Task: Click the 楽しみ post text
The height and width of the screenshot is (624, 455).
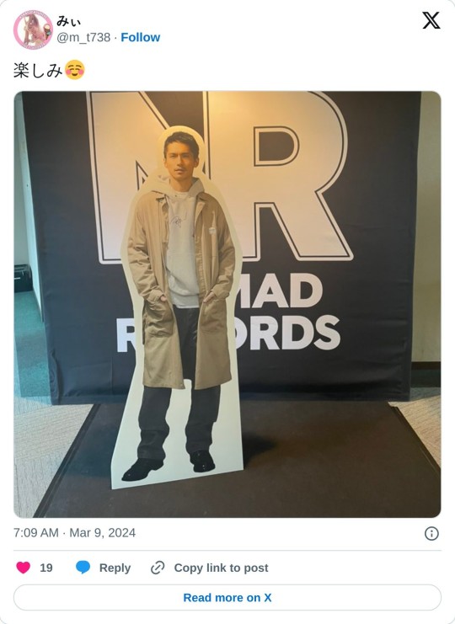Action: click(x=38, y=71)
